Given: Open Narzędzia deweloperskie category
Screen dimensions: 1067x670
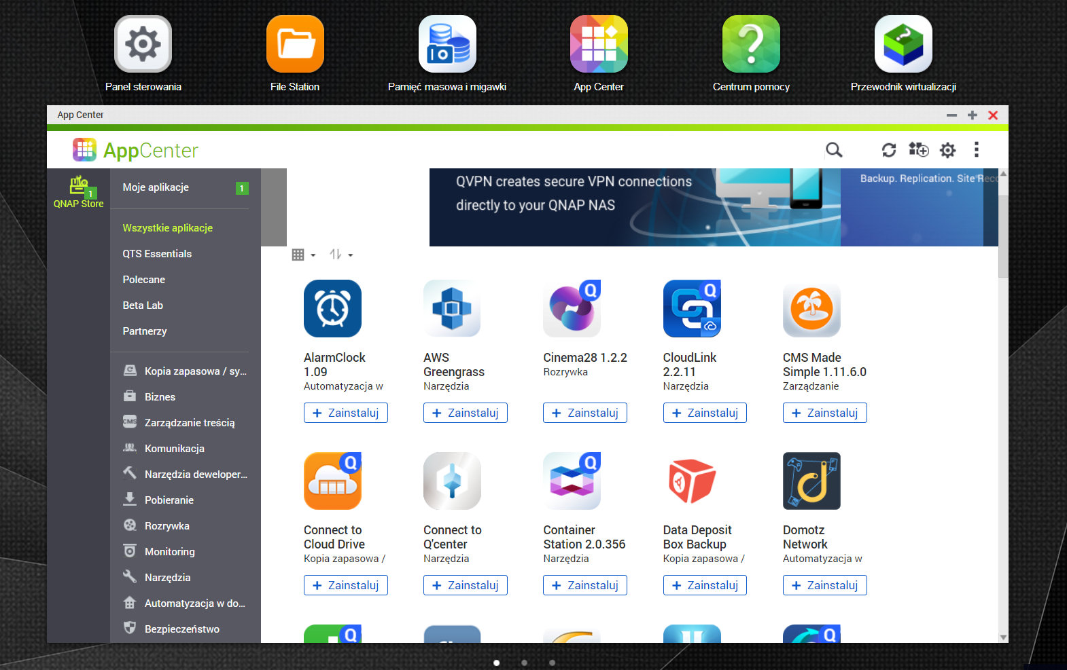Looking at the screenshot, I should [186, 474].
